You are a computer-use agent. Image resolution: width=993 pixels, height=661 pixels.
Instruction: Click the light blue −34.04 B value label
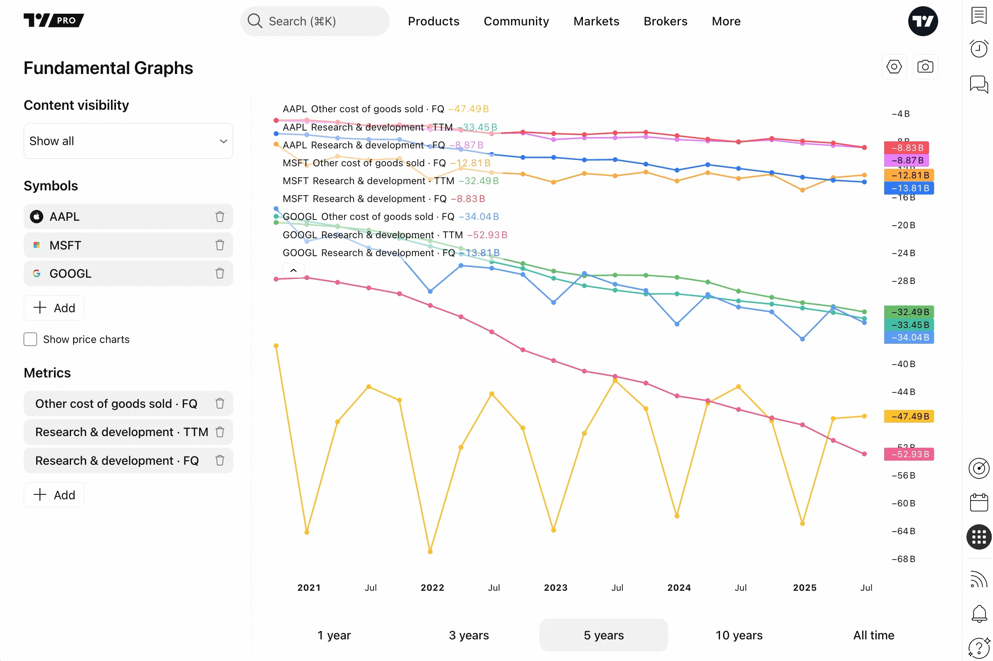tap(908, 337)
